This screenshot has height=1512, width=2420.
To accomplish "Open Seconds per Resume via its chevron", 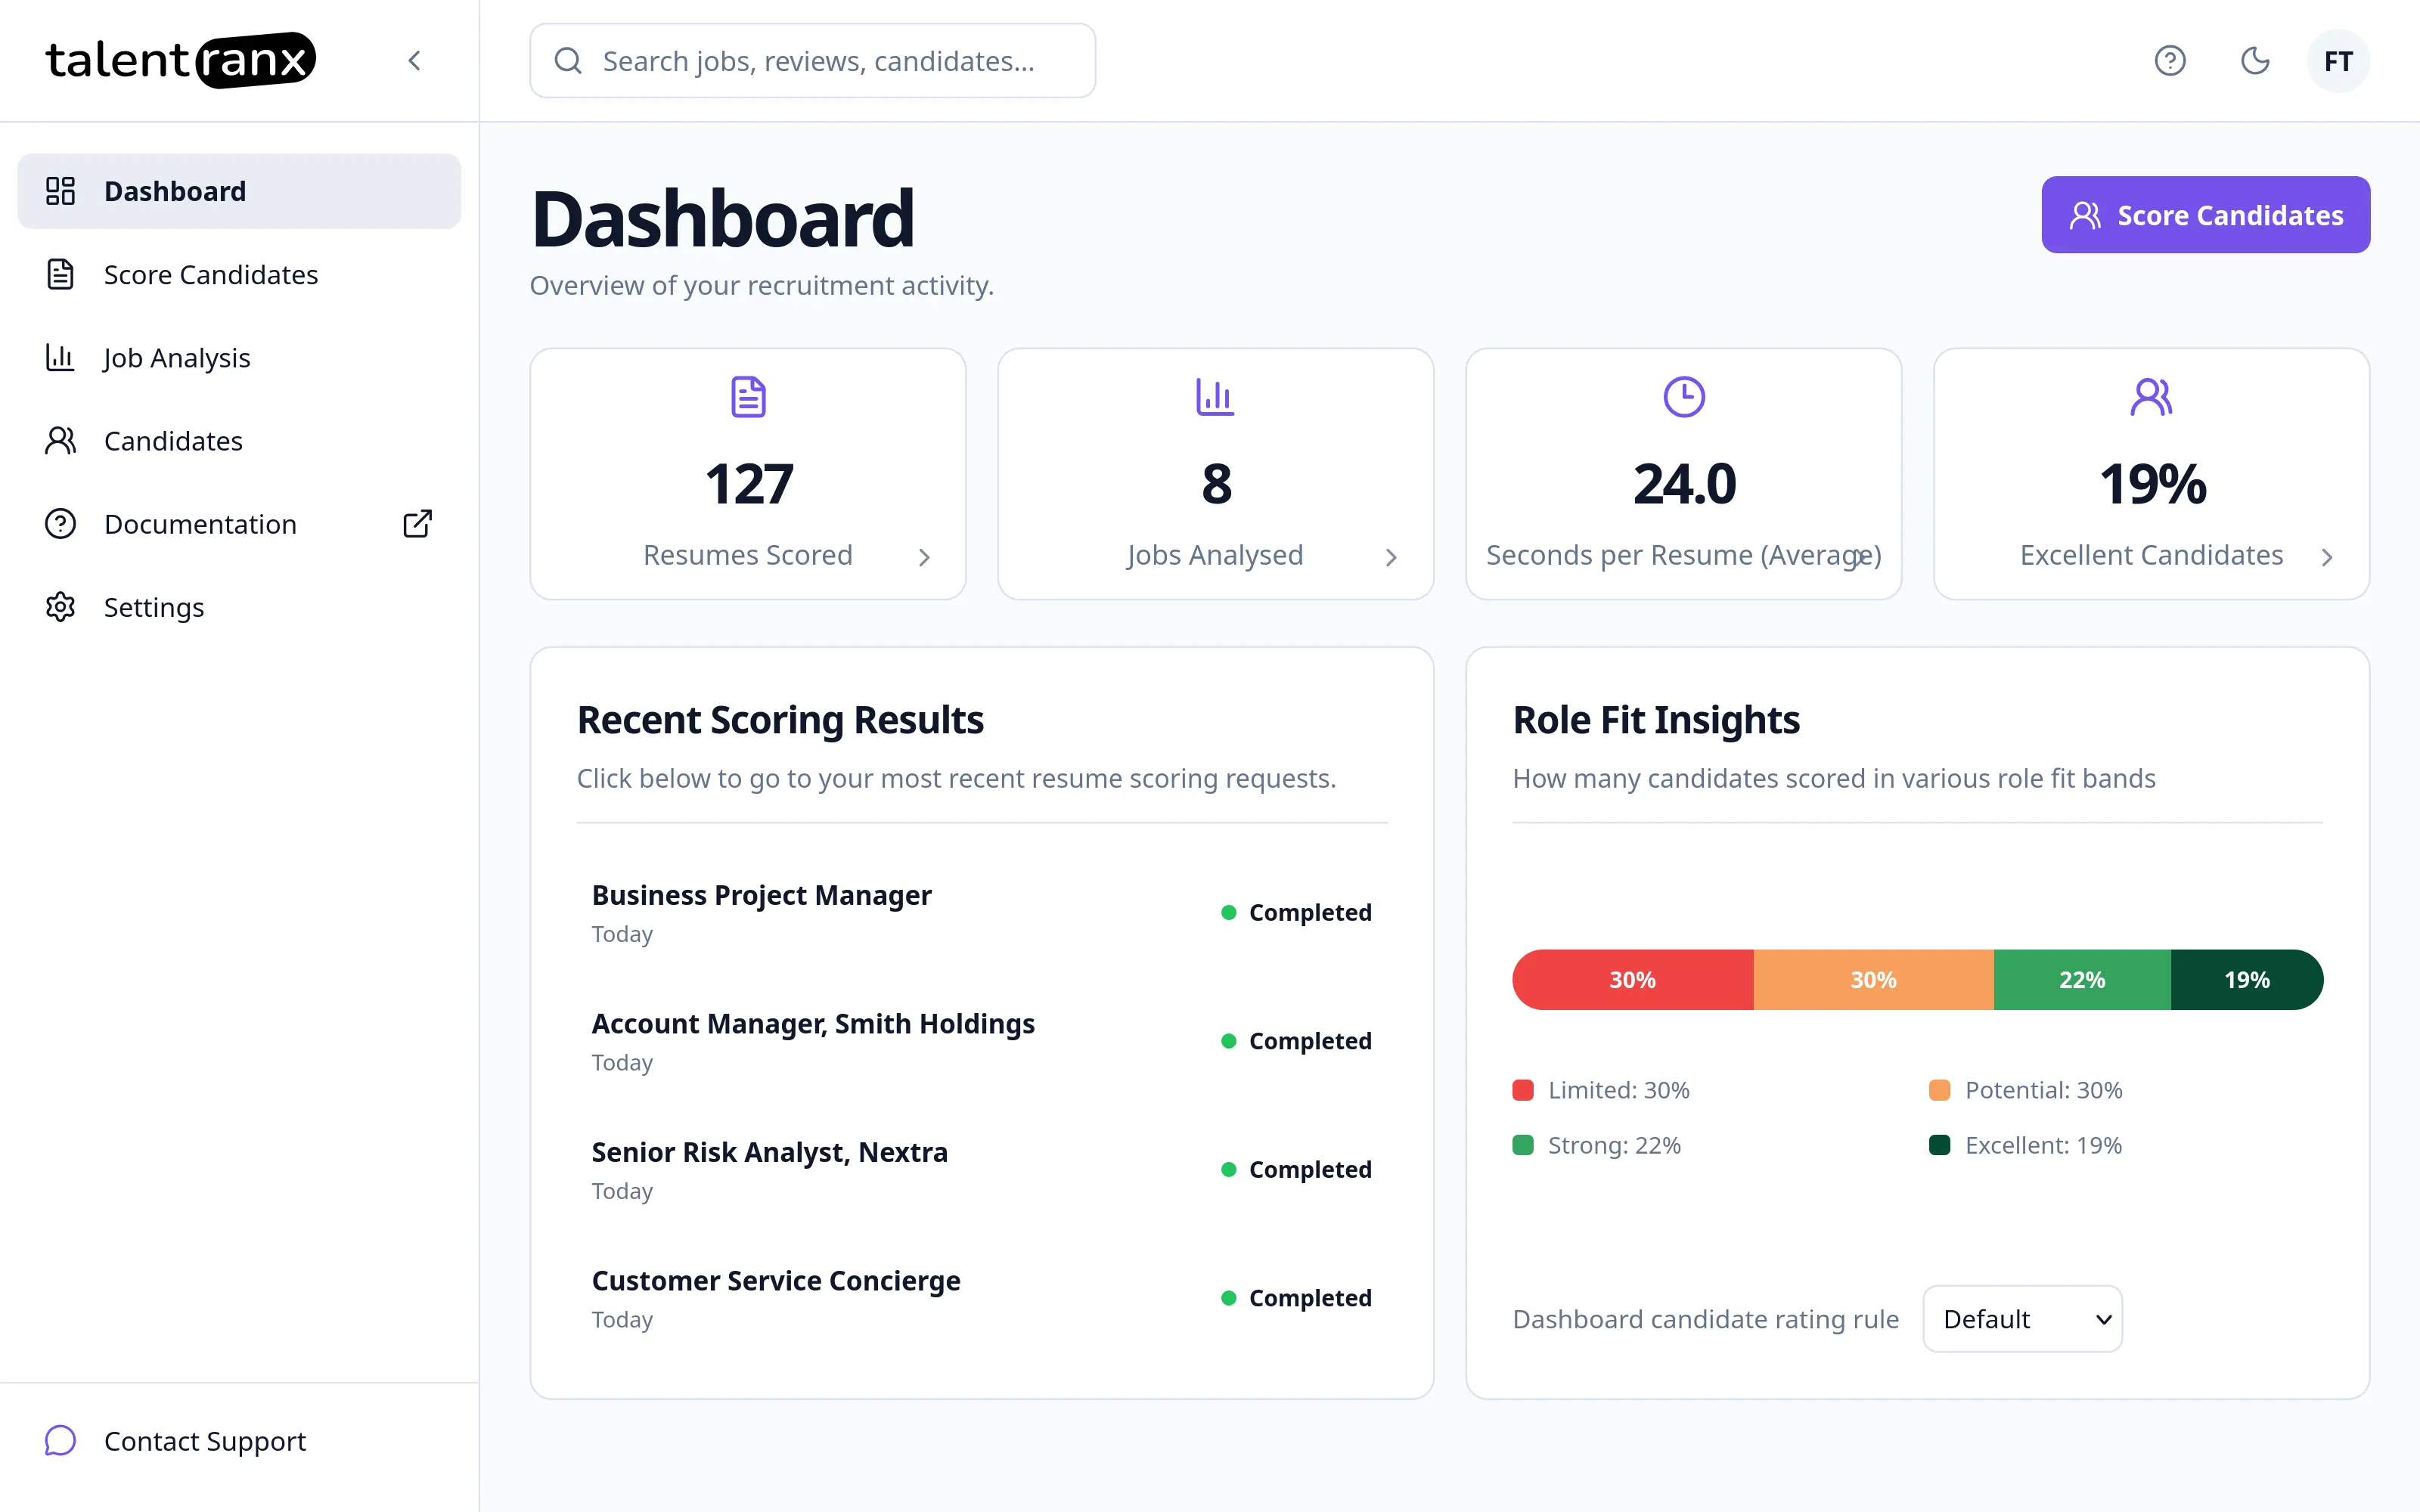I will click(x=1860, y=557).
